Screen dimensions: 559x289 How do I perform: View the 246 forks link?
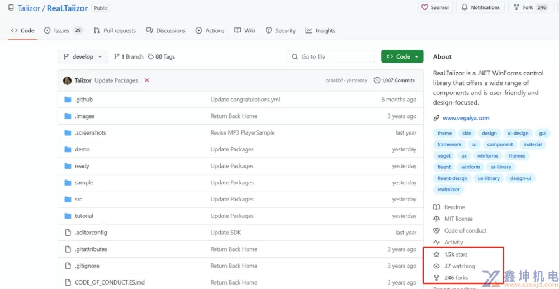(x=451, y=278)
